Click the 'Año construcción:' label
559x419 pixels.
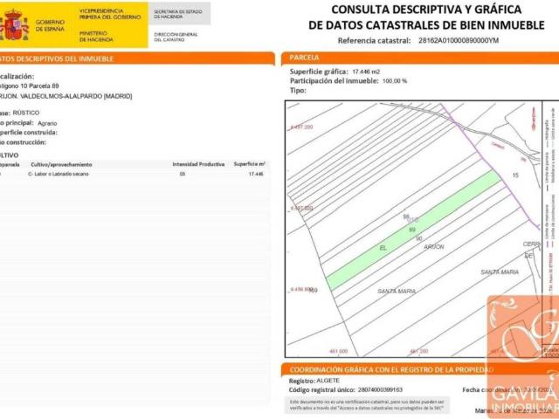23,142
